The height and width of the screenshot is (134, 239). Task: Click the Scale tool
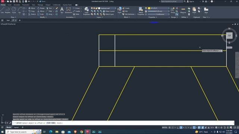(x=41, y=14)
